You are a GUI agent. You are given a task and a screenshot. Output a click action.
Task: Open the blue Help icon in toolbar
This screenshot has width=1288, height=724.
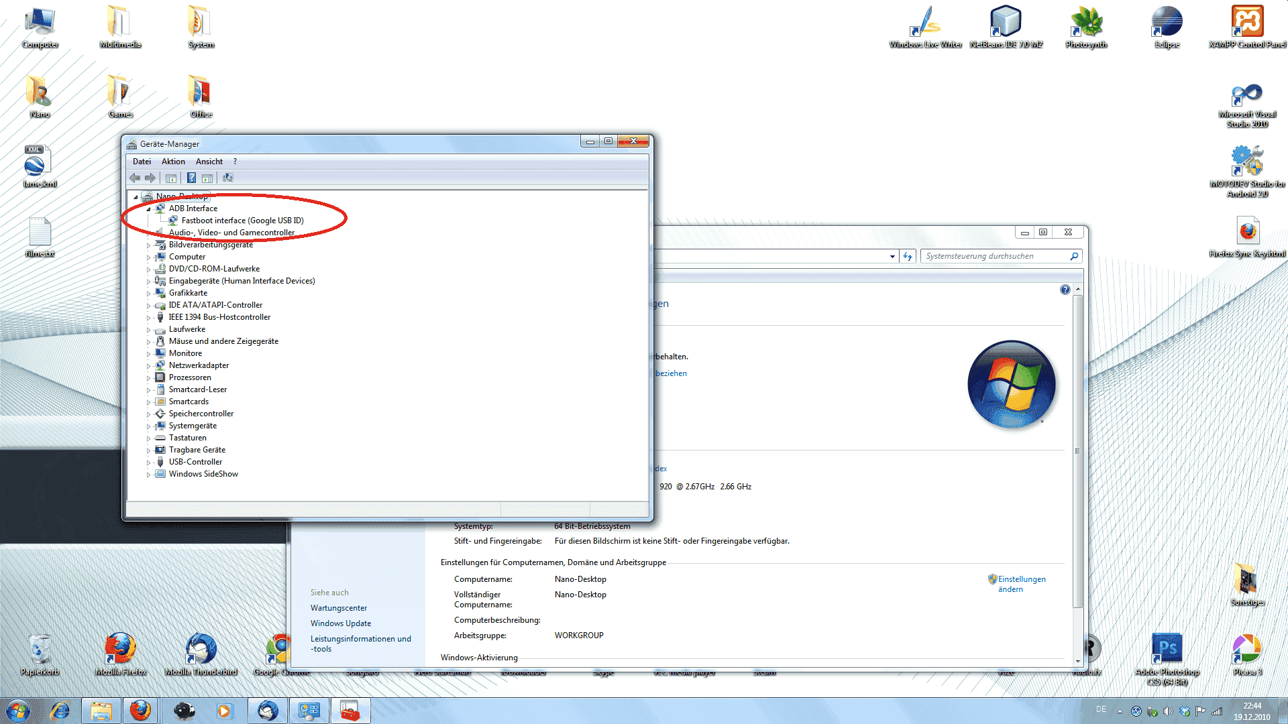click(191, 178)
